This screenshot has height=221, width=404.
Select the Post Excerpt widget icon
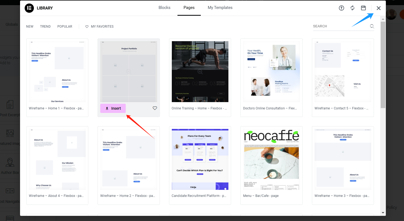tap(10, 104)
